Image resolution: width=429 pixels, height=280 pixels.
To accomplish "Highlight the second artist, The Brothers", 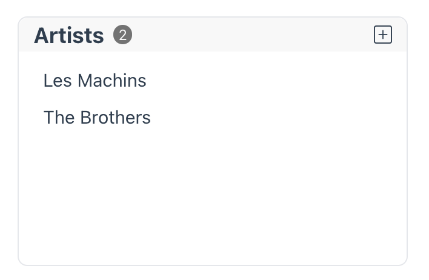I will tap(97, 118).
